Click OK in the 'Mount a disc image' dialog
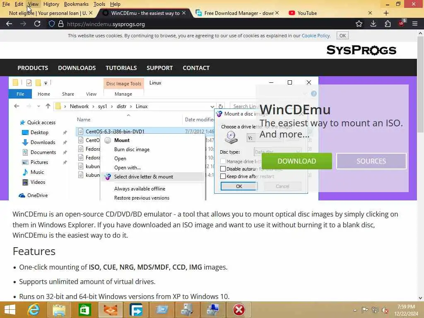The image size is (424, 318). pyautogui.click(x=239, y=186)
